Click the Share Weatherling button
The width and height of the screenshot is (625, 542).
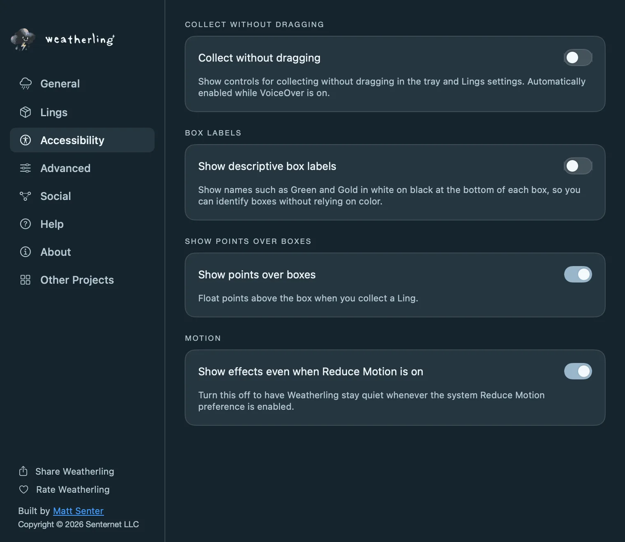[x=67, y=471]
